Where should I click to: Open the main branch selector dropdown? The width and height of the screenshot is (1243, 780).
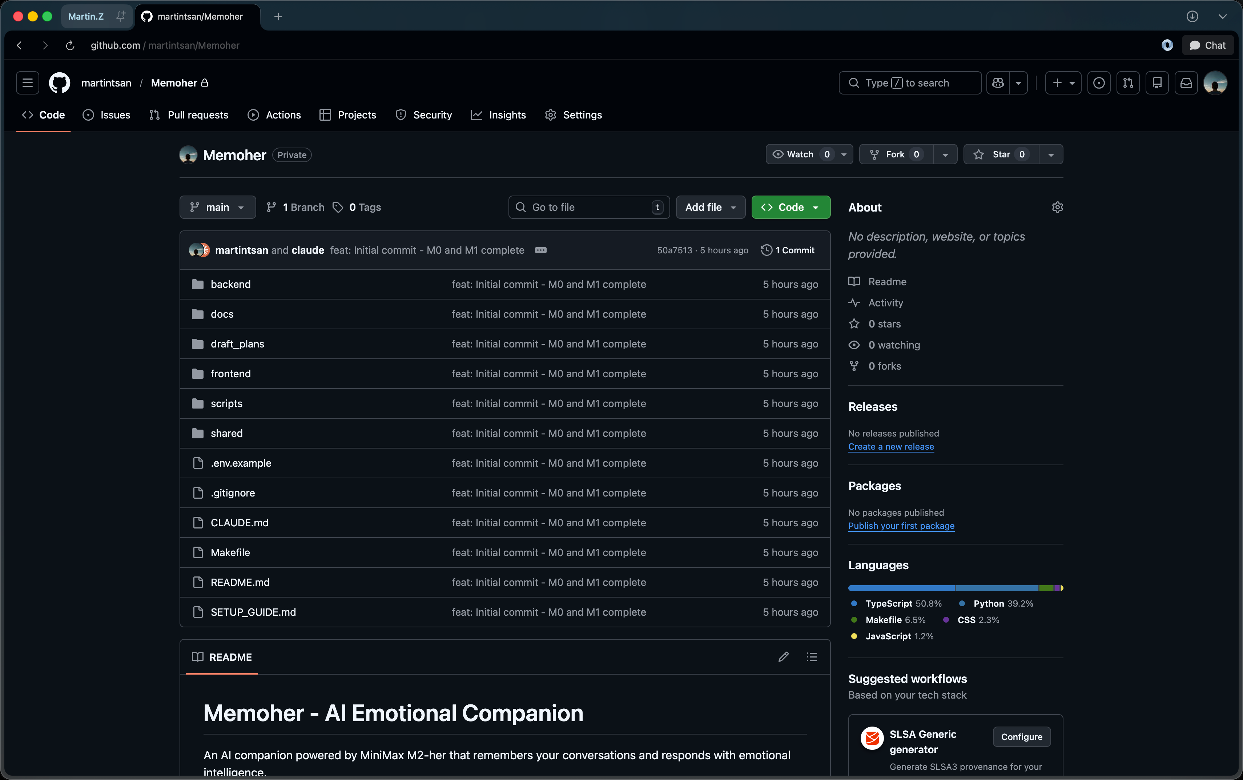tap(217, 207)
